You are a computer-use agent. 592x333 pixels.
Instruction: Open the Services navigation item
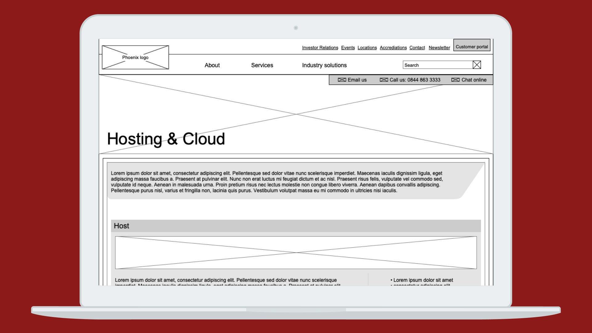pyautogui.click(x=262, y=65)
